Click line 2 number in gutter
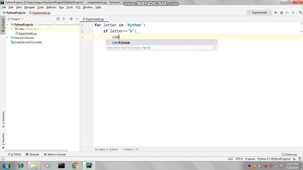This screenshot has height=170, width=303. [x=82, y=31]
